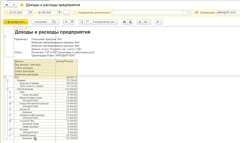Open calendar for start date 01.01.2023

click(x=31, y=12)
